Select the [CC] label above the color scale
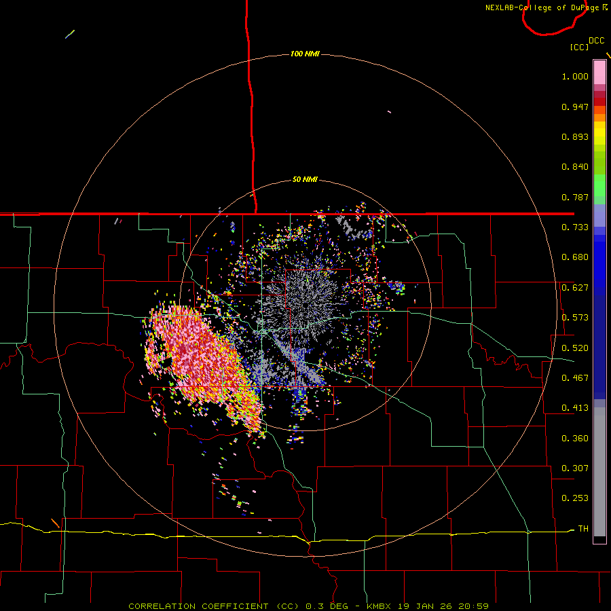The width and height of the screenshot is (611, 611). pyautogui.click(x=579, y=47)
